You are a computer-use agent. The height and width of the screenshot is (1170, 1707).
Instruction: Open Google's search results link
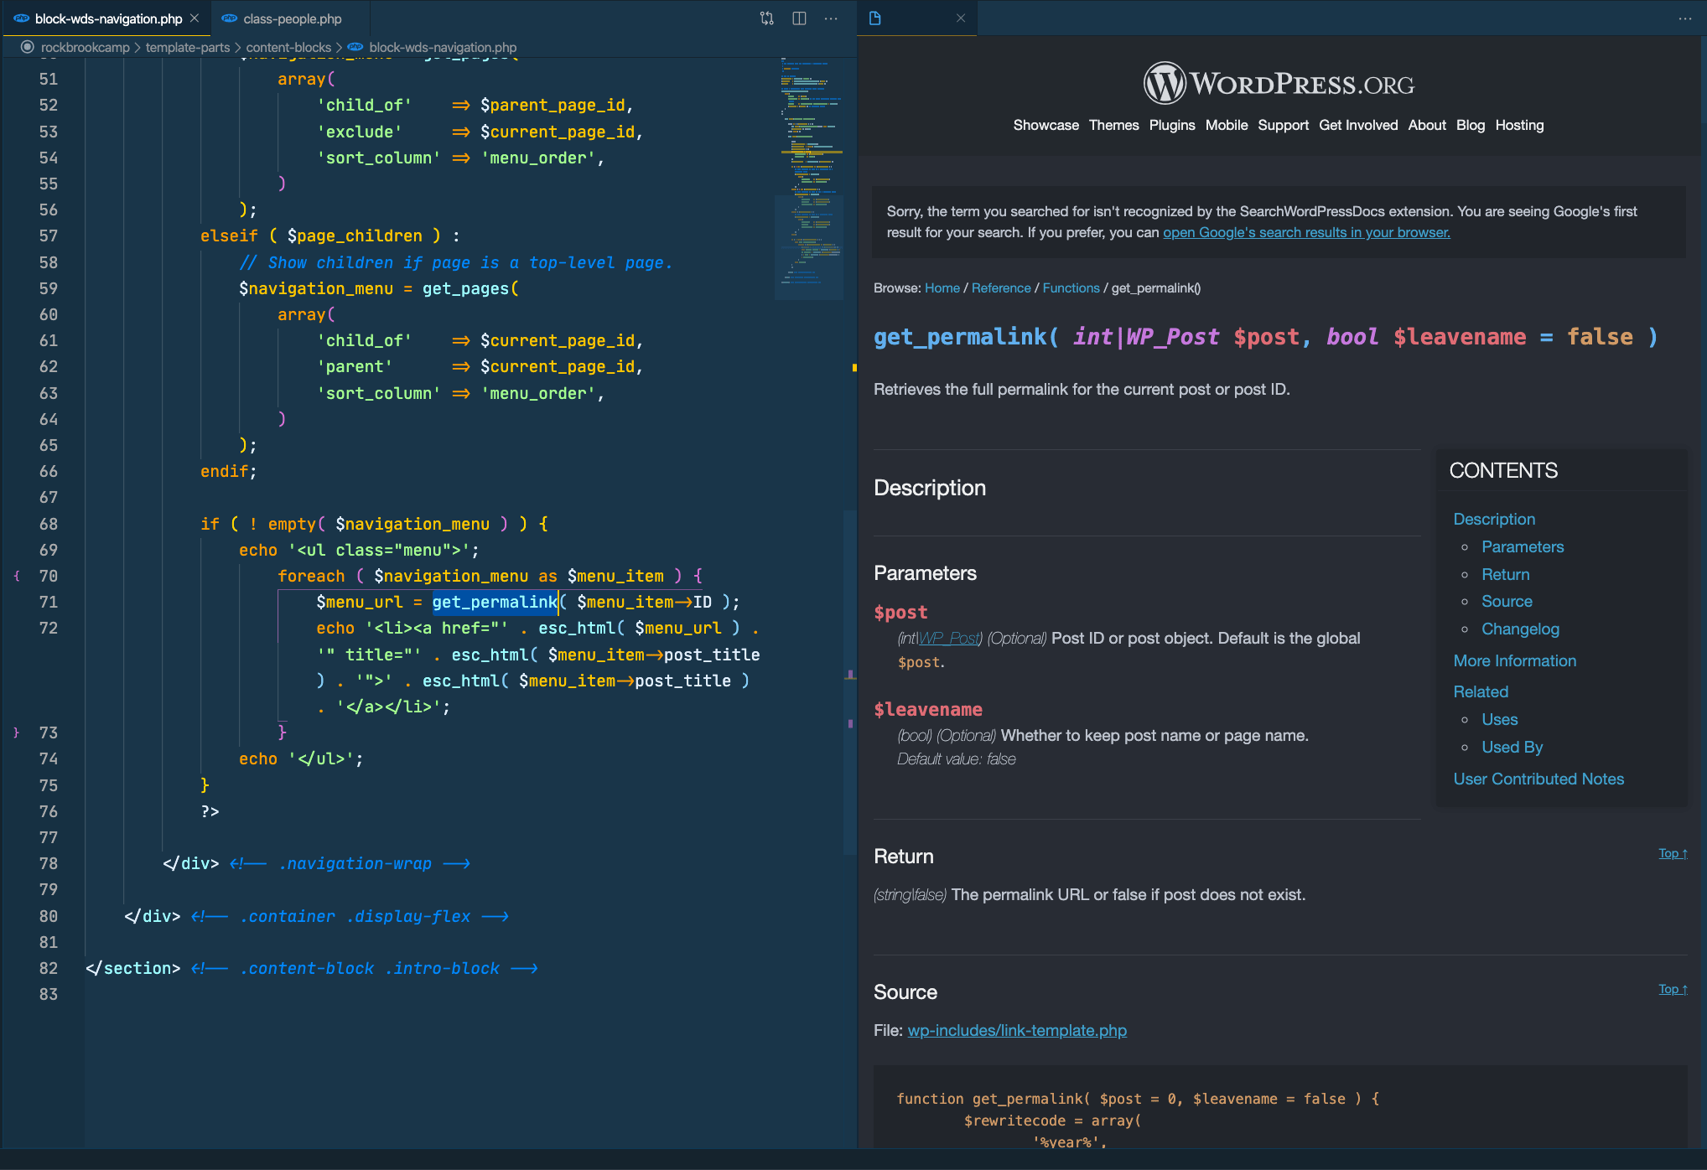pos(1305,232)
